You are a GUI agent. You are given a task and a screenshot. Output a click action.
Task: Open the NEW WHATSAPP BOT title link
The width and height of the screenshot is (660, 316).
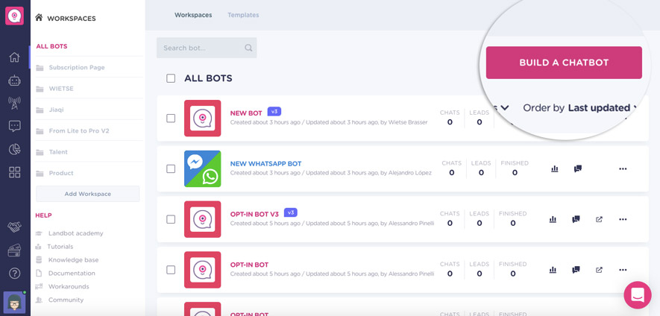pos(265,164)
